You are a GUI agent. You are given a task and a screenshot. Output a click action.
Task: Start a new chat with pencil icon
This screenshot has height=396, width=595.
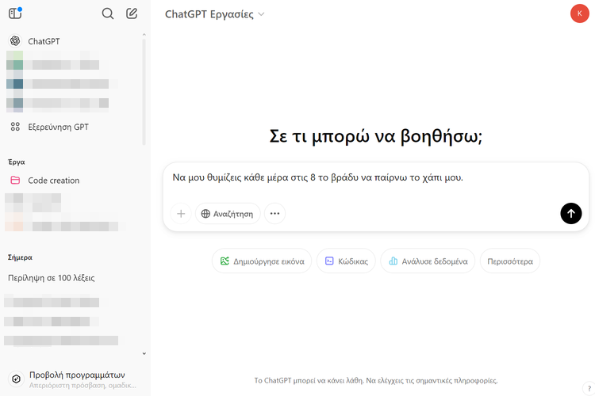(132, 13)
